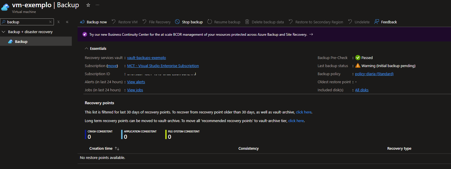This screenshot has width=451, height=169.
Task: Click the Application Consistent count
Action: [x=126, y=137]
